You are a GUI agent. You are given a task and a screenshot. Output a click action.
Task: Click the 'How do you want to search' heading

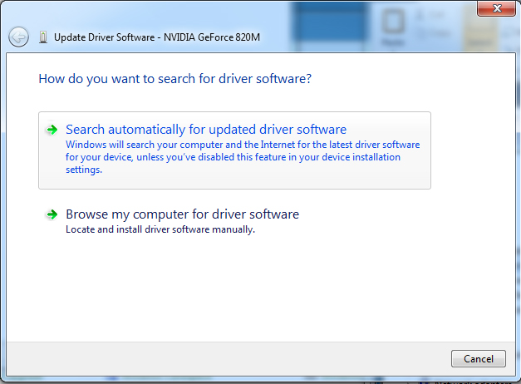174,79
